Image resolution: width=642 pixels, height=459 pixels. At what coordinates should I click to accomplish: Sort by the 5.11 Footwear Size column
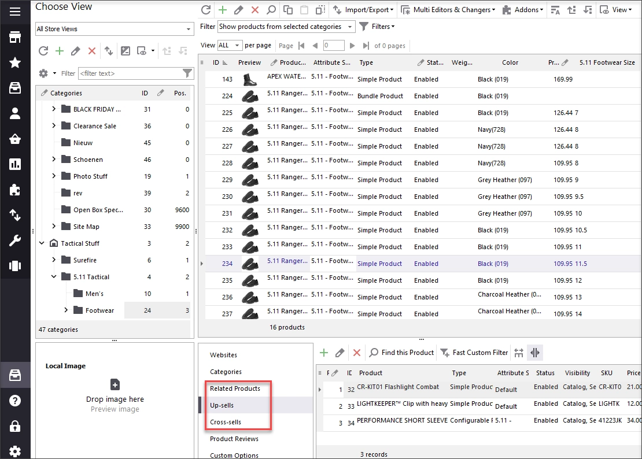(x=607, y=62)
